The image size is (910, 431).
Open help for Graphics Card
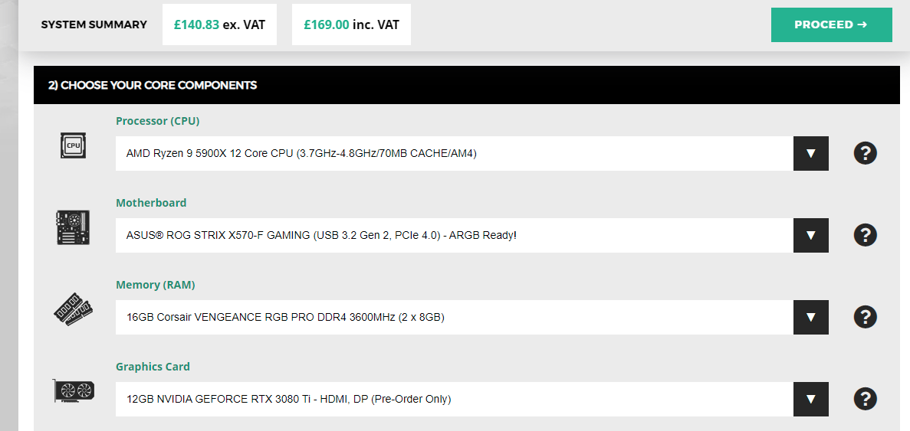click(865, 399)
